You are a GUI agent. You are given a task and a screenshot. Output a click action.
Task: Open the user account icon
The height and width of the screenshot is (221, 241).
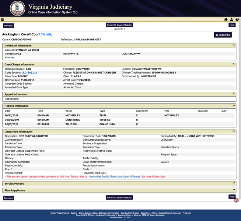pos(231,19)
